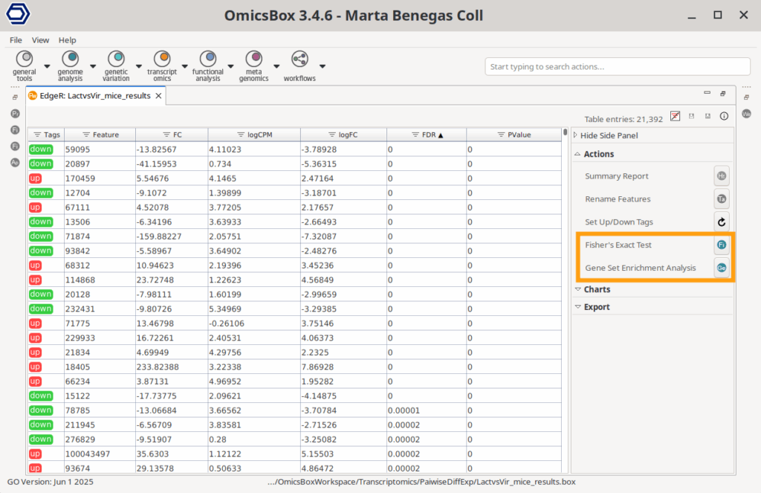Open the Help menu
The image size is (761, 493).
point(67,40)
